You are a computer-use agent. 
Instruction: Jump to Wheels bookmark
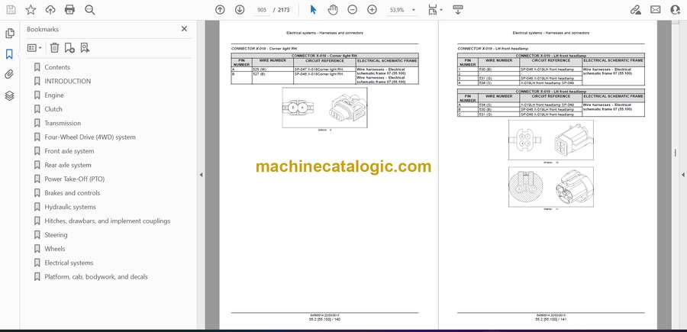click(x=55, y=249)
